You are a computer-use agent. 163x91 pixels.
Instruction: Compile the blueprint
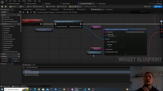tap(12, 7)
